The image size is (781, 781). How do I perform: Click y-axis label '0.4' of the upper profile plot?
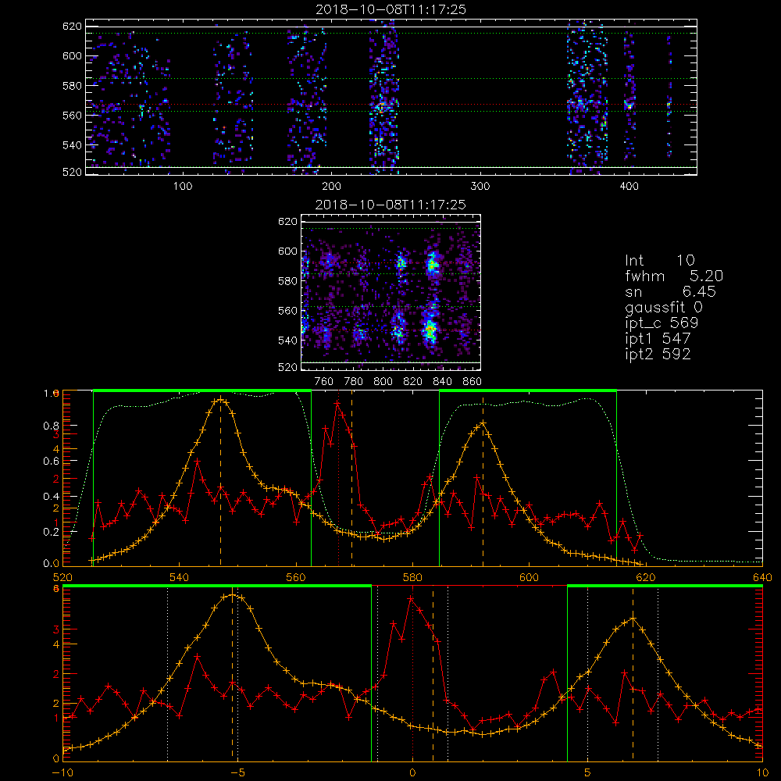(51, 497)
